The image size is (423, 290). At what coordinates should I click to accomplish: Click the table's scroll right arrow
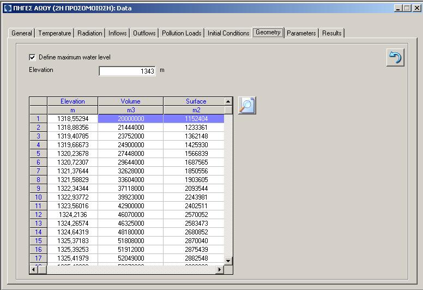coord(220,269)
